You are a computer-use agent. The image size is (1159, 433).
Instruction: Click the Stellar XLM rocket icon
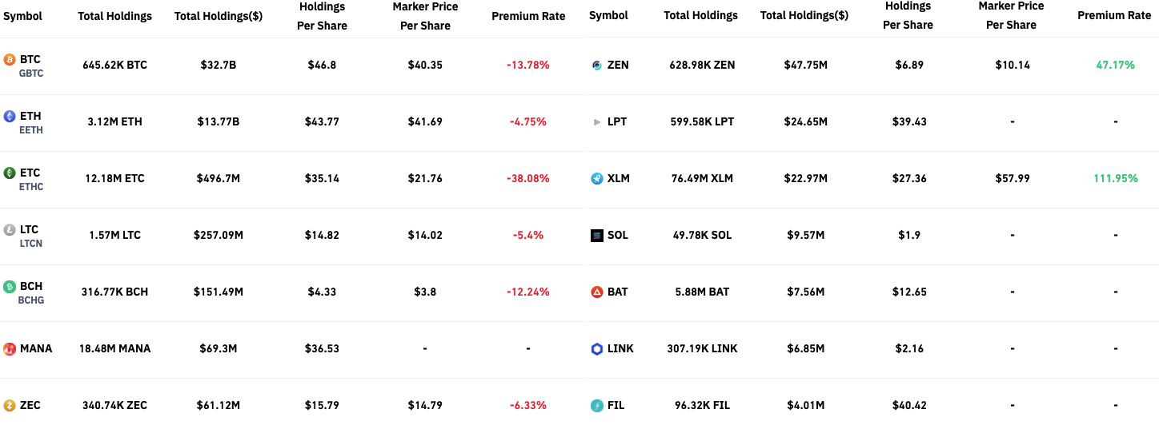596,179
